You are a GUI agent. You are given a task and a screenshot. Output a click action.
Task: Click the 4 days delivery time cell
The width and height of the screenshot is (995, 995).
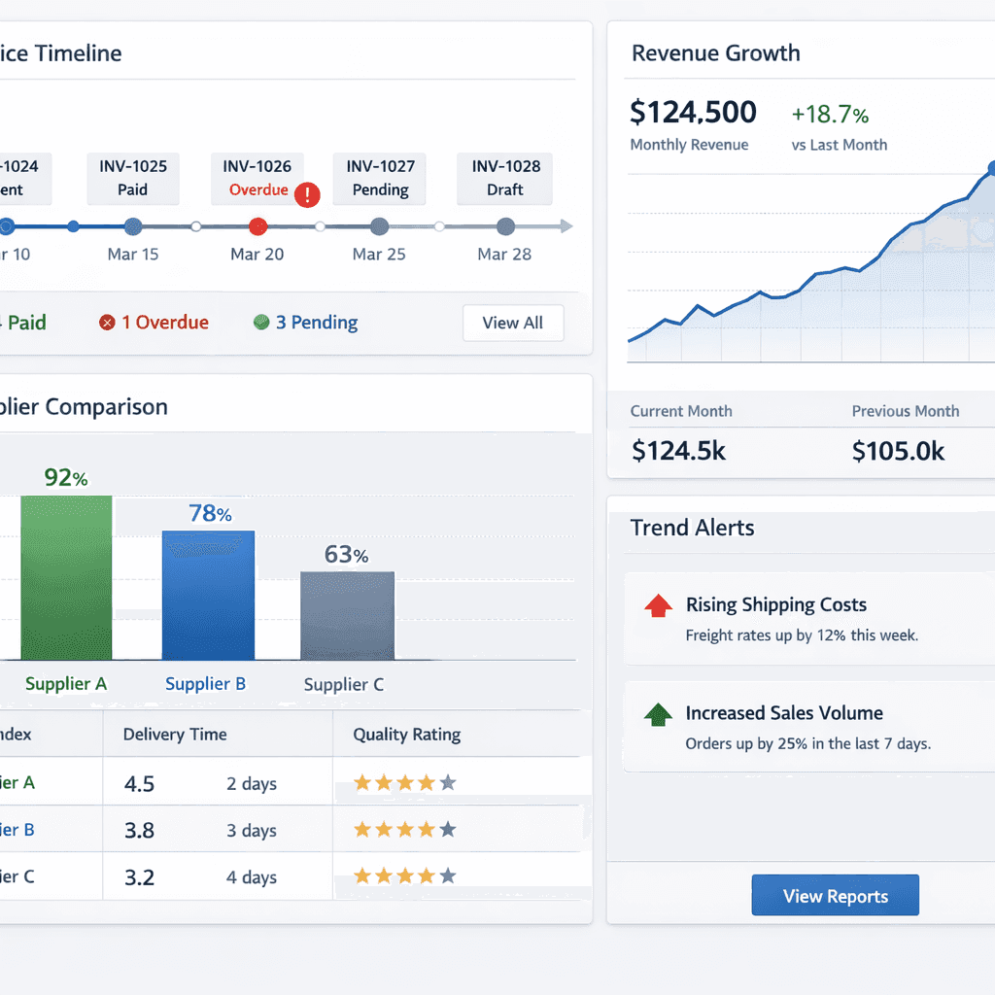(252, 877)
